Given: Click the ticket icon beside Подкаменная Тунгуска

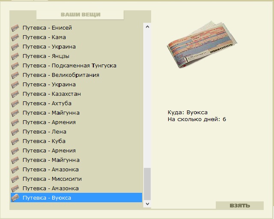Looking at the screenshot, I should (15, 66).
